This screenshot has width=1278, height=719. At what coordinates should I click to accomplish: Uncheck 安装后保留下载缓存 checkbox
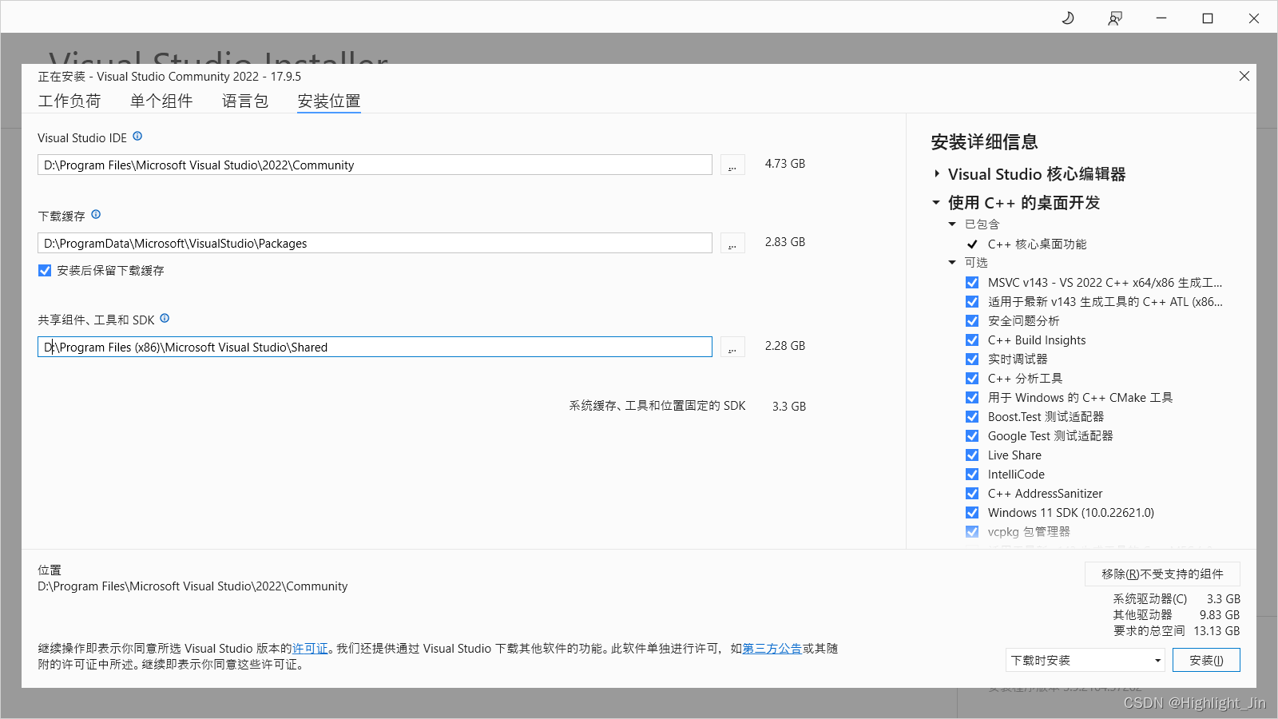[45, 271]
